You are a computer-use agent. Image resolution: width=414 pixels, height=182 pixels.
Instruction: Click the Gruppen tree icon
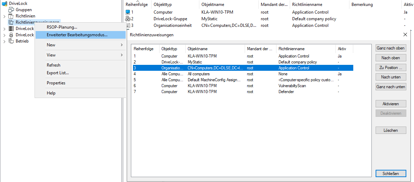point(11,10)
